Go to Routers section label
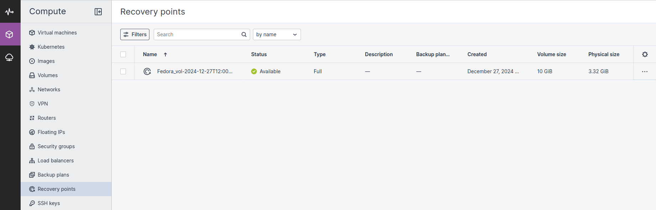Screen dimensions: 656x210 (x=47, y=118)
